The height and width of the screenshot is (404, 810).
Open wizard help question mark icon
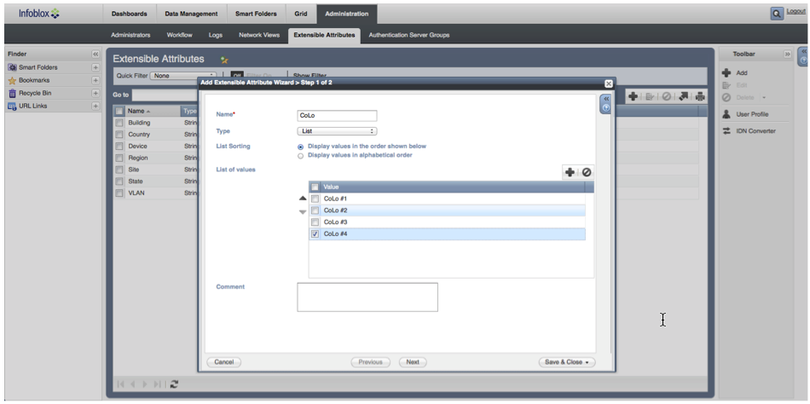point(606,108)
